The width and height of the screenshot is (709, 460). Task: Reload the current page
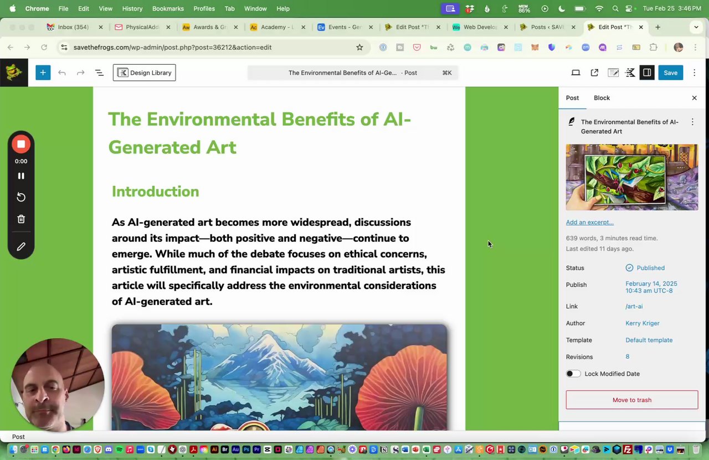44,48
